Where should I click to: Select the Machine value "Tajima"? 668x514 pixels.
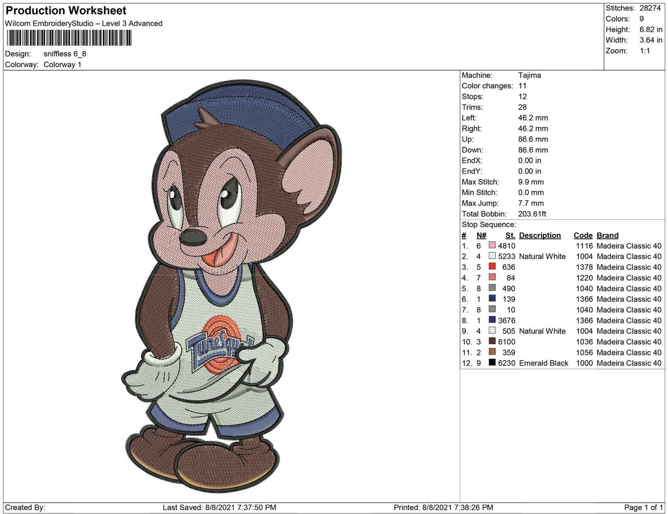click(529, 75)
